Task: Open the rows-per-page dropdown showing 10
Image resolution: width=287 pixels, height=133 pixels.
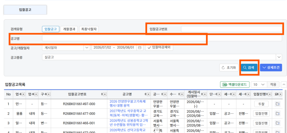Action: (259, 85)
